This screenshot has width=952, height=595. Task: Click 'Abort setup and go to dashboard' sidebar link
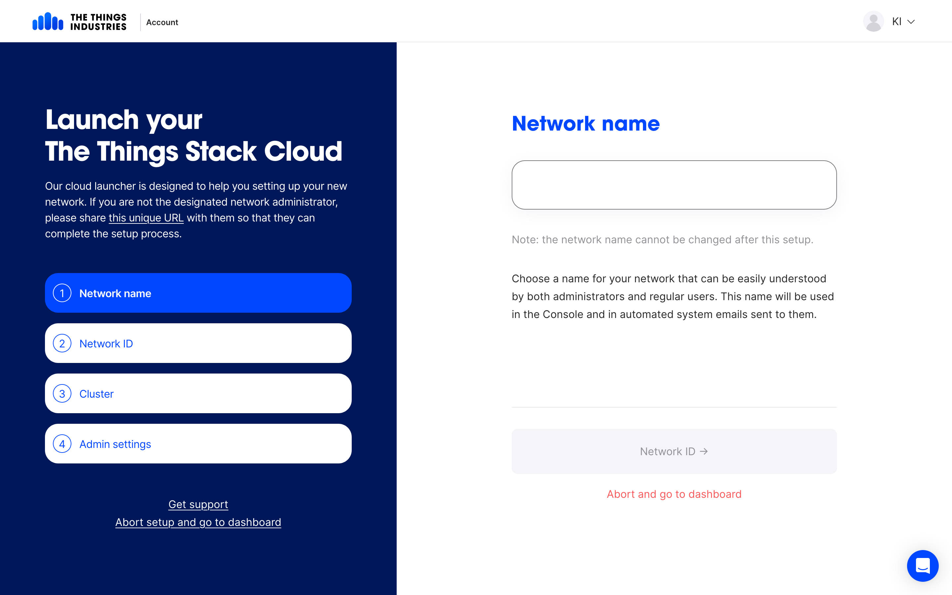click(198, 522)
